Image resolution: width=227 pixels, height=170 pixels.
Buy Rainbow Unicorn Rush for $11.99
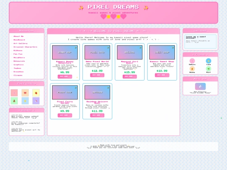point(97,115)
